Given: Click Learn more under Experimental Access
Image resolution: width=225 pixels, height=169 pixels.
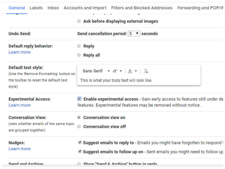Looking at the screenshot, I should pos(19,105).
